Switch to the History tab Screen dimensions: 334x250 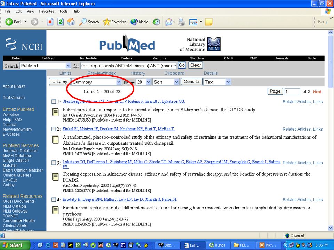[x=138, y=73]
